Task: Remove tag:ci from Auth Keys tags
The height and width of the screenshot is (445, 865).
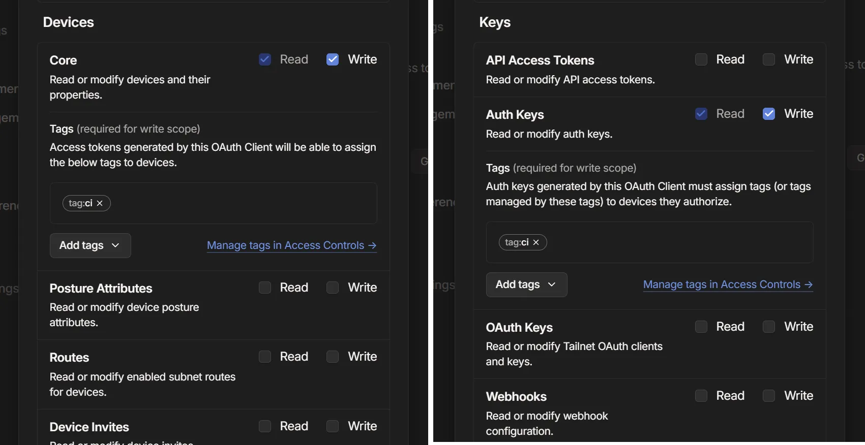Action: [536, 242]
